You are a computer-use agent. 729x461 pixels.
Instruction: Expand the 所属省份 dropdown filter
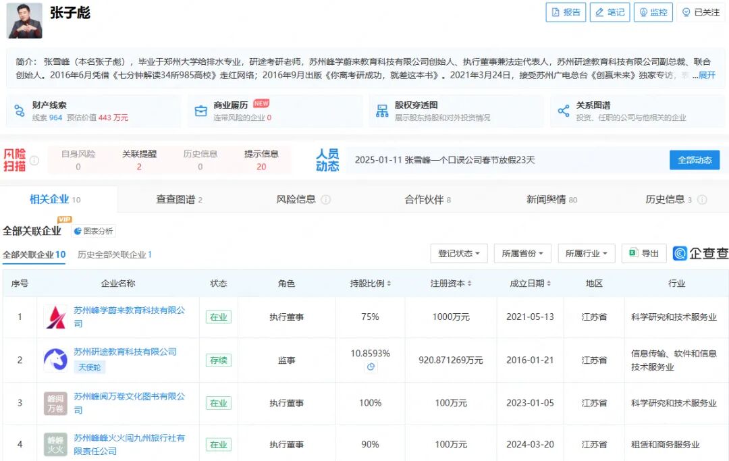click(522, 253)
